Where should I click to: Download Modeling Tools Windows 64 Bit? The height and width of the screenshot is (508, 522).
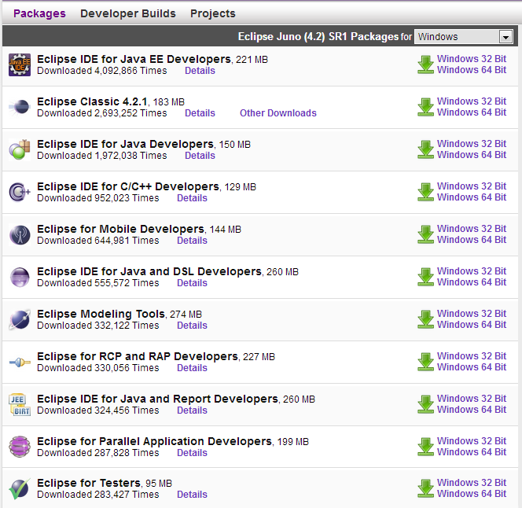(472, 325)
